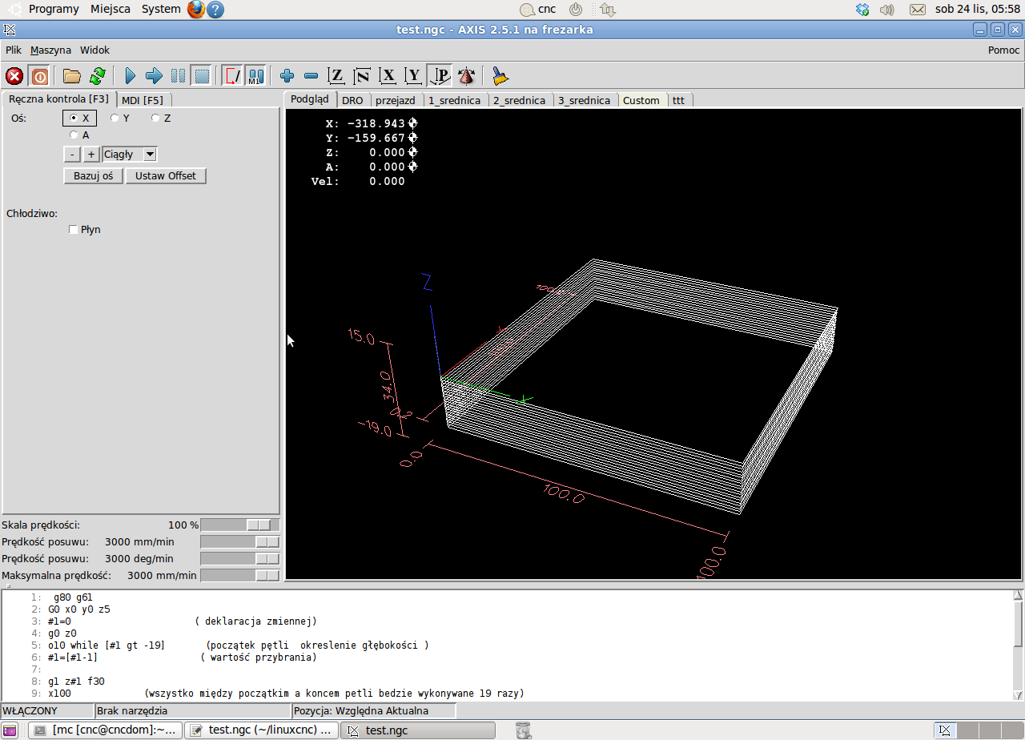The image size is (1025, 740).
Task: Select the X axis radio button
Action: 79,118
